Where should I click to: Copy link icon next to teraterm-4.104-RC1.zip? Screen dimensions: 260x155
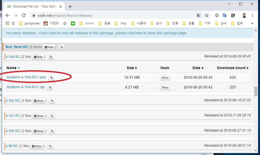[x=50, y=87]
